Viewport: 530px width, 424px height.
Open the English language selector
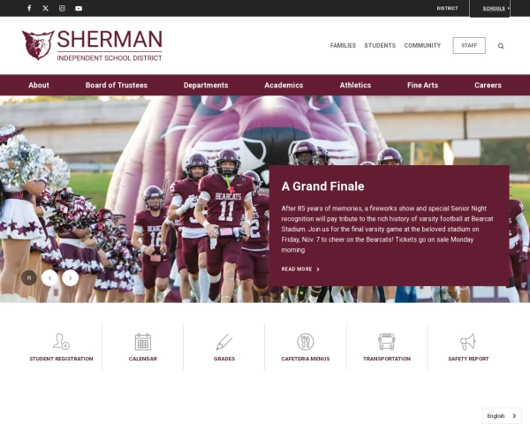coord(502,415)
